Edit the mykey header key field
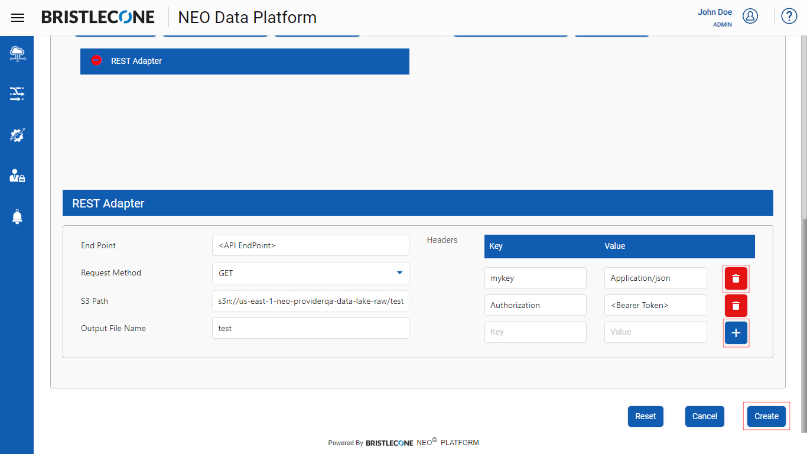Screen dimensions: 807x454 (x=535, y=278)
